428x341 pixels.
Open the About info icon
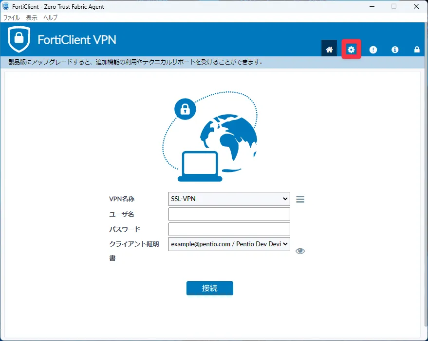pos(395,50)
